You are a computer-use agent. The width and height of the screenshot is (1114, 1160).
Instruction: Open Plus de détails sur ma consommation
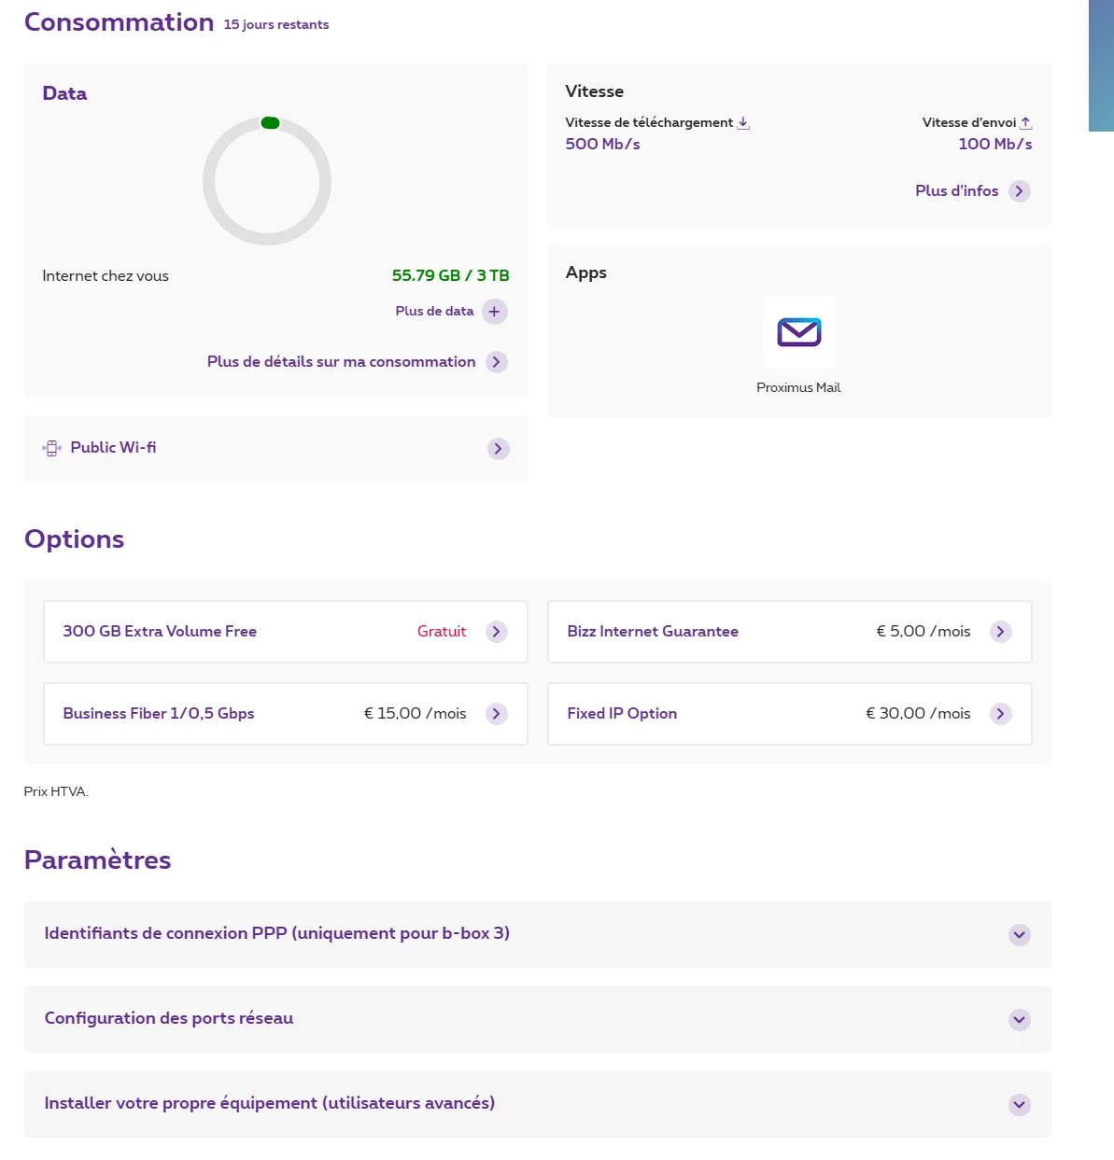point(341,362)
